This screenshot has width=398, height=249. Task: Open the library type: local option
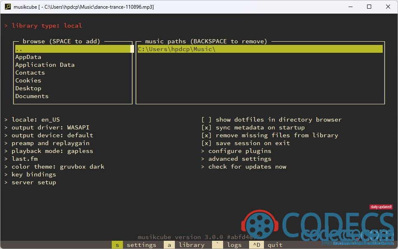click(x=43, y=26)
